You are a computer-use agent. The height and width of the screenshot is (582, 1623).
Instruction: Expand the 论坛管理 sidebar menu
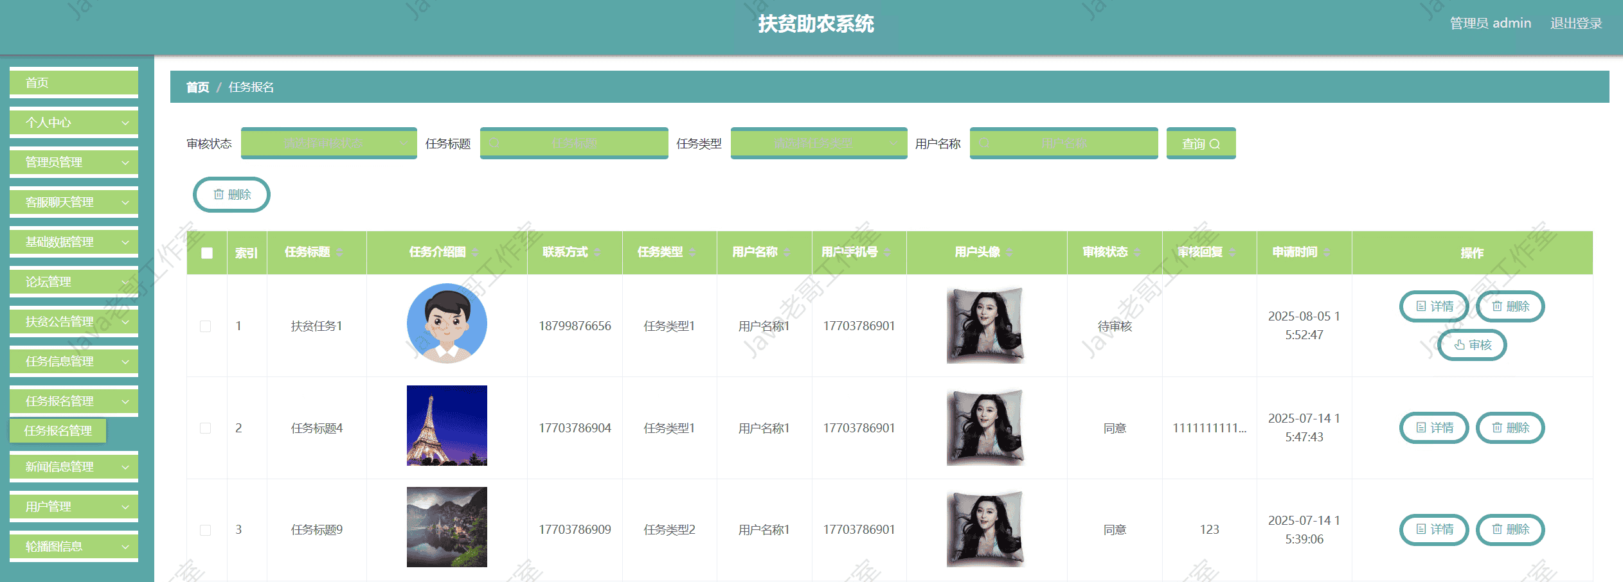pos(74,281)
